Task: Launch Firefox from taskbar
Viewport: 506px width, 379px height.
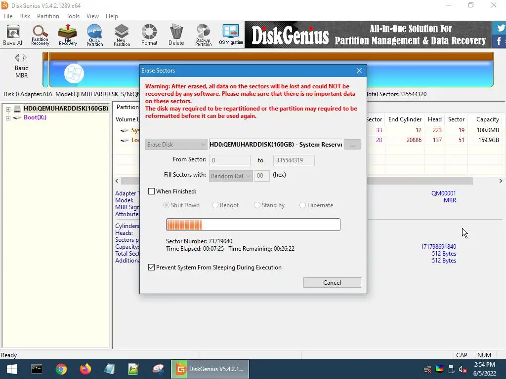Action: tap(85, 369)
